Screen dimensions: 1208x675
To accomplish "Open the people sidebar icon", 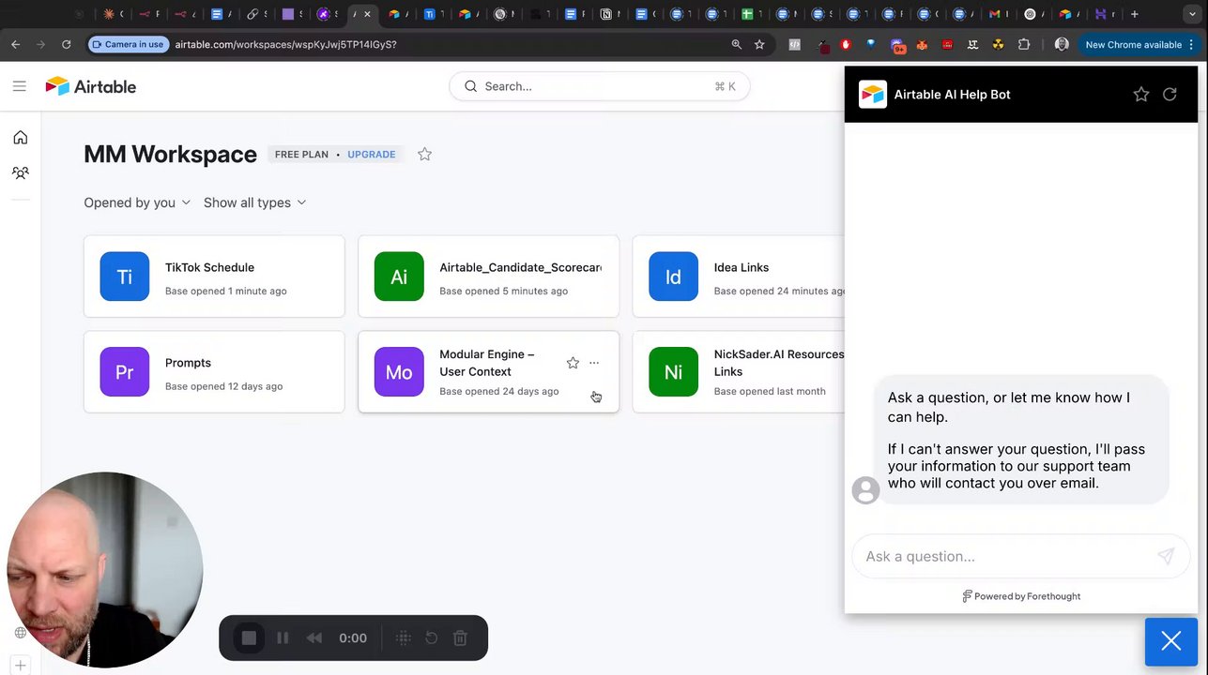I will point(20,172).
